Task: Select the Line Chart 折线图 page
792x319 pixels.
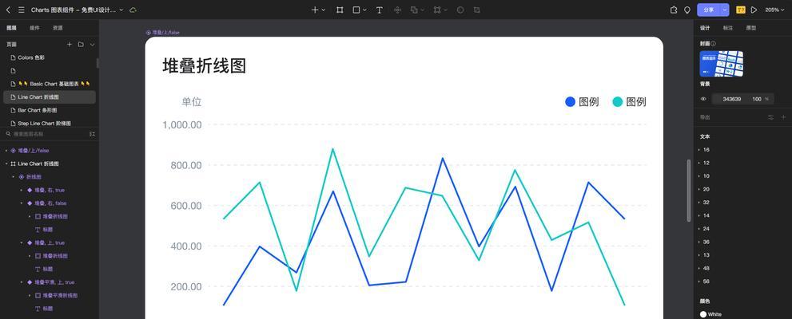Action: click(49, 96)
